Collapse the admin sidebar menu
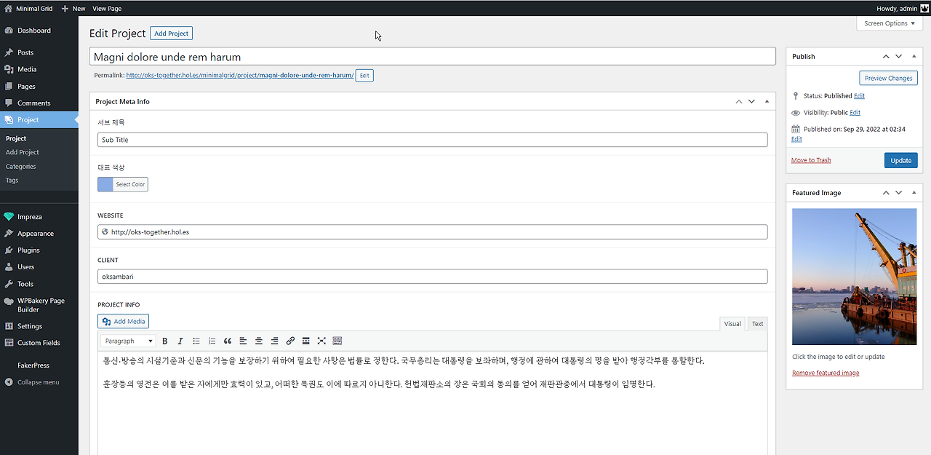 39,382
